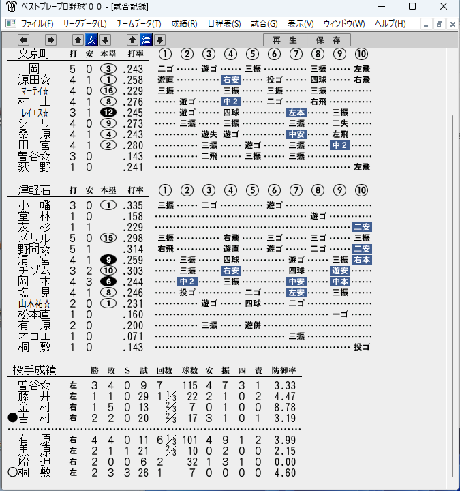Image resolution: width=460 pixels, height=491 pixels.
Task: Open the 表示(V) menu
Action: click(x=301, y=24)
